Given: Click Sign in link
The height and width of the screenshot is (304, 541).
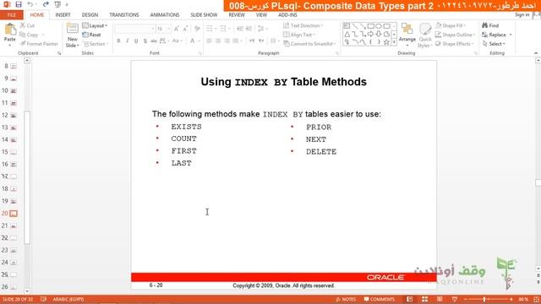Looking at the screenshot, I should pos(522,15).
